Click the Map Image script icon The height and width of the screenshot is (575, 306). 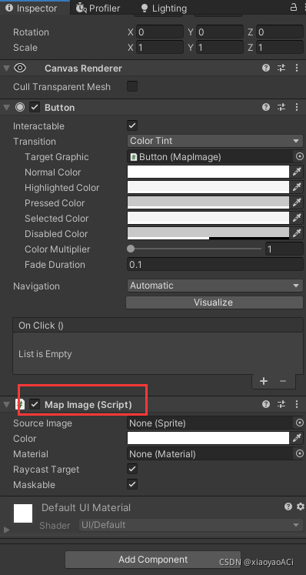[20, 404]
